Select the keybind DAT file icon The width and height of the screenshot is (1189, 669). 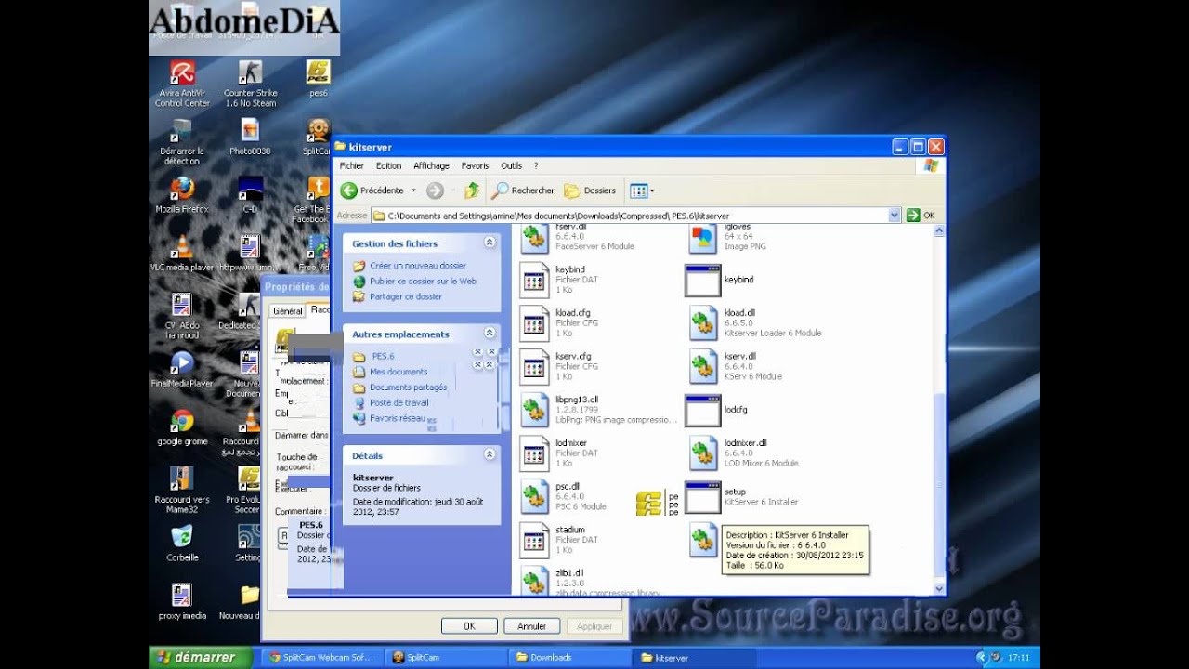(535, 280)
